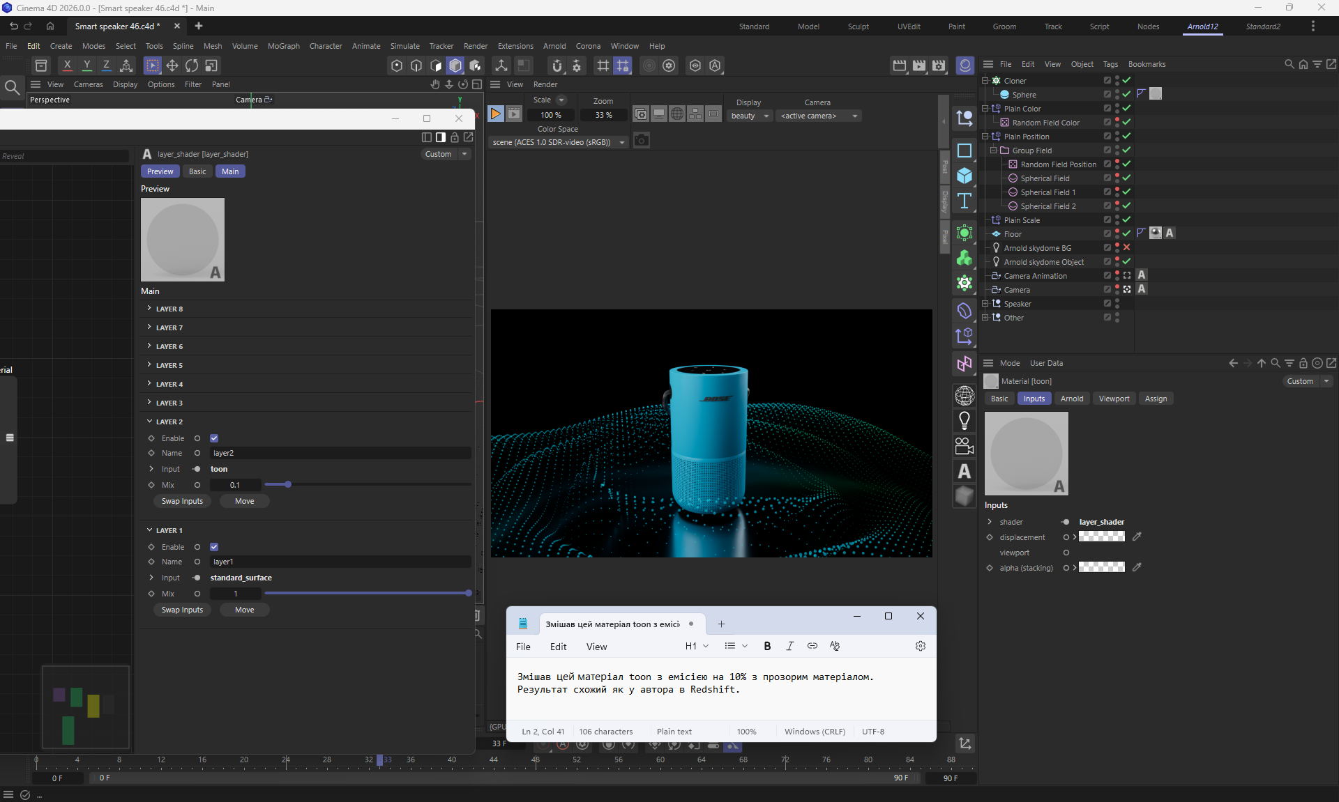Click the Cube primitive icon
The width and height of the screenshot is (1339, 802).
click(x=964, y=176)
